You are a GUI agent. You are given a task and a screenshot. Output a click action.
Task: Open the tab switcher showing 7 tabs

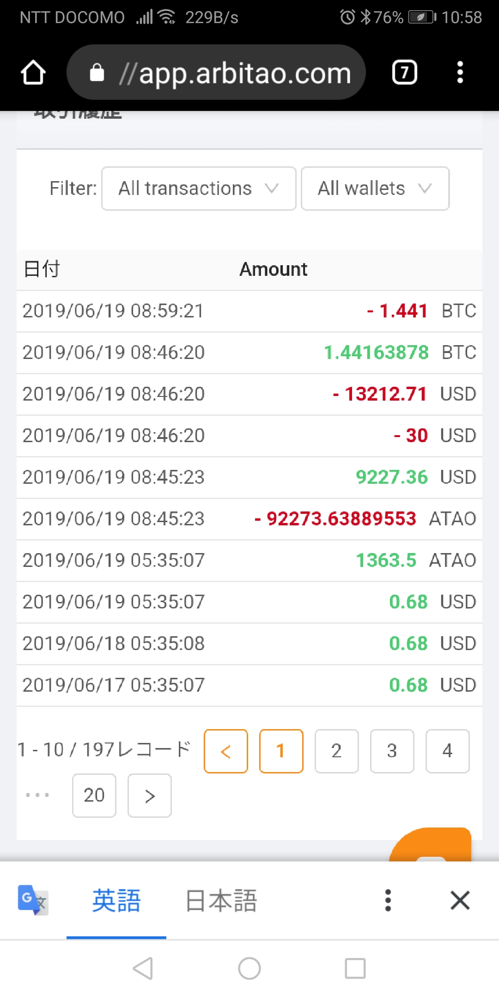tap(404, 73)
